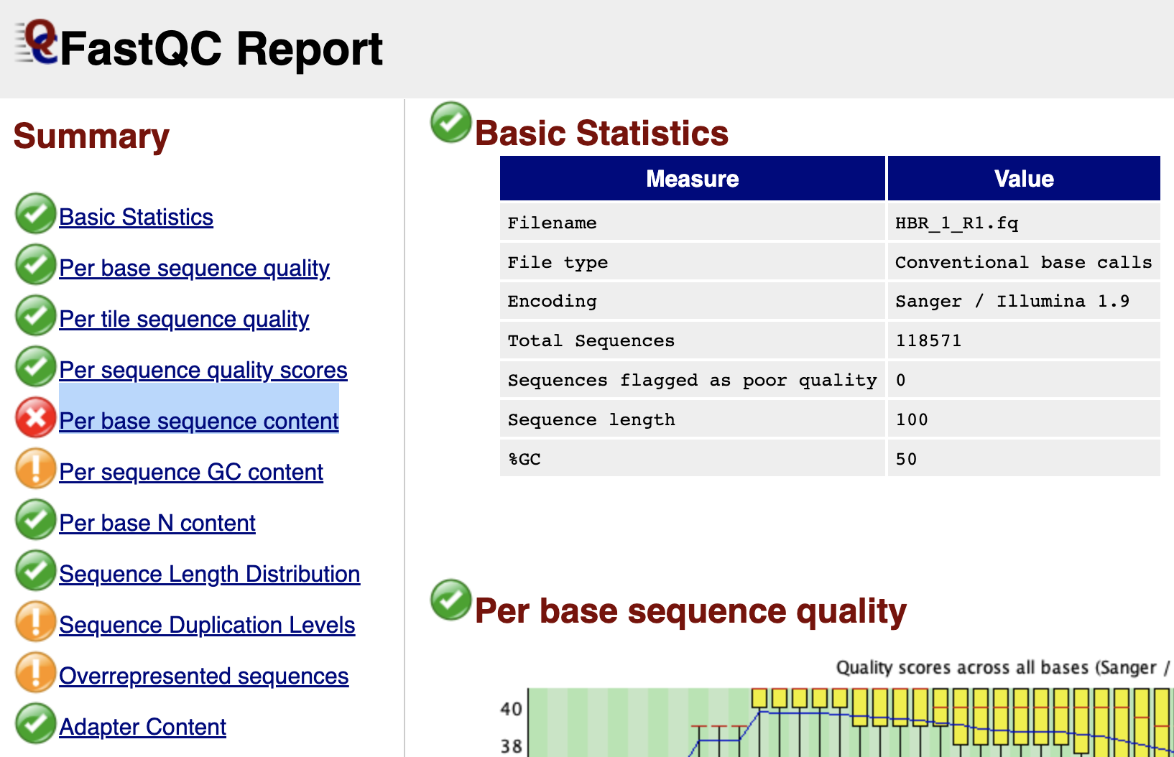Click green pass icon beside Basic Statistics link
1174x757 pixels.
pyautogui.click(x=35, y=214)
